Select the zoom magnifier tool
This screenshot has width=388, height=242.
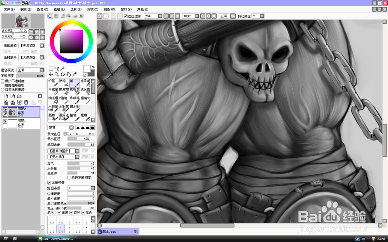coord(57,74)
